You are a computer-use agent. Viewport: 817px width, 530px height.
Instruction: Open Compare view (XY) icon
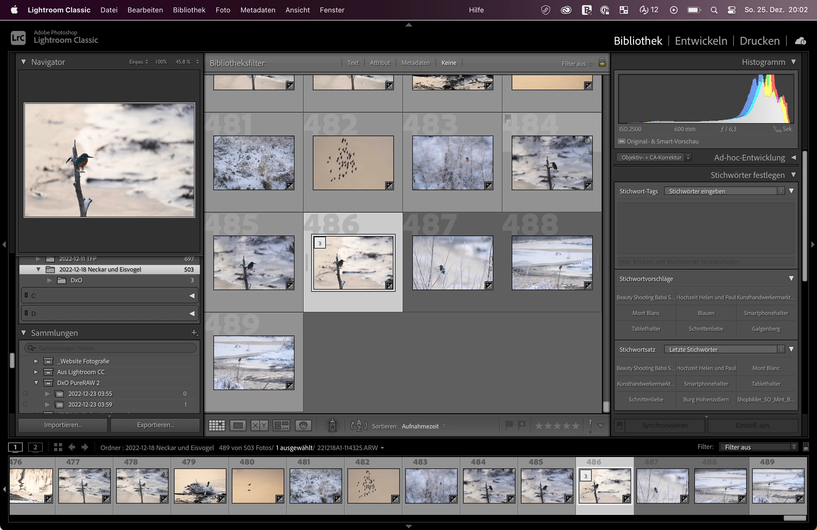pyautogui.click(x=259, y=426)
